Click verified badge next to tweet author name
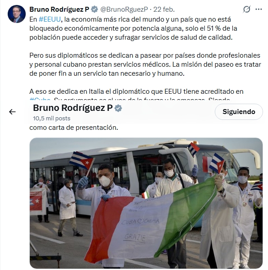 (94, 9)
